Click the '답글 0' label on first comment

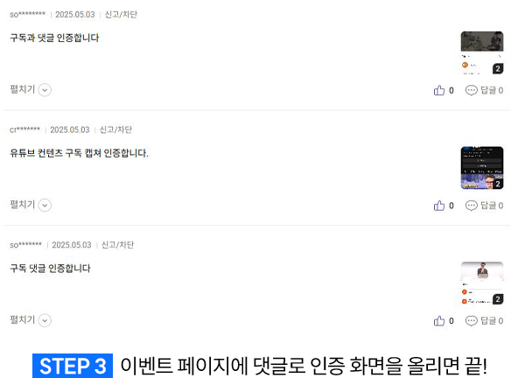tap(492, 90)
